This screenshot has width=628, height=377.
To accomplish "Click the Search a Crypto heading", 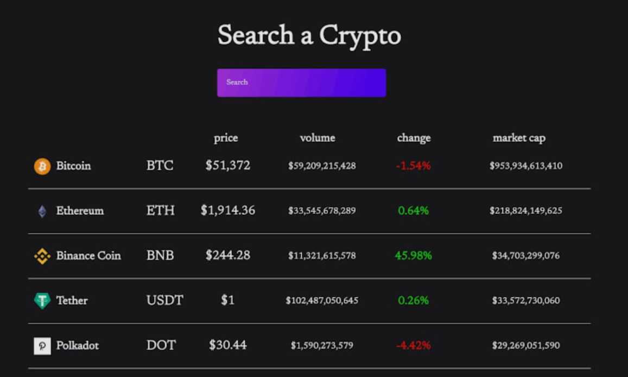I will (309, 36).
